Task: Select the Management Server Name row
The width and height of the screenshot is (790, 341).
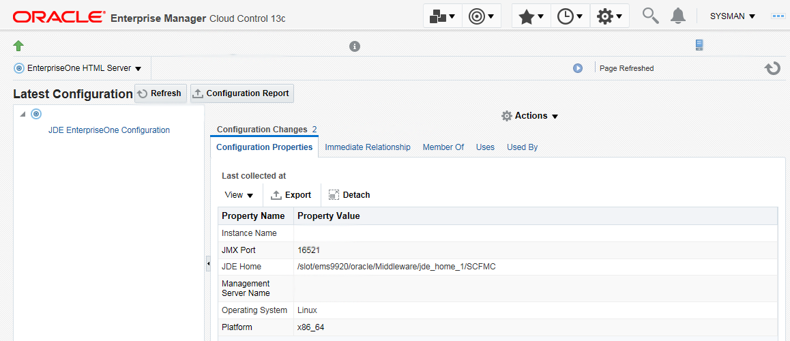Action: tap(498, 288)
